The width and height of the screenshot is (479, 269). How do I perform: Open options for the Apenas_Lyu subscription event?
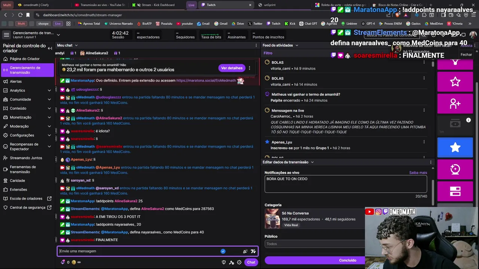(x=424, y=142)
